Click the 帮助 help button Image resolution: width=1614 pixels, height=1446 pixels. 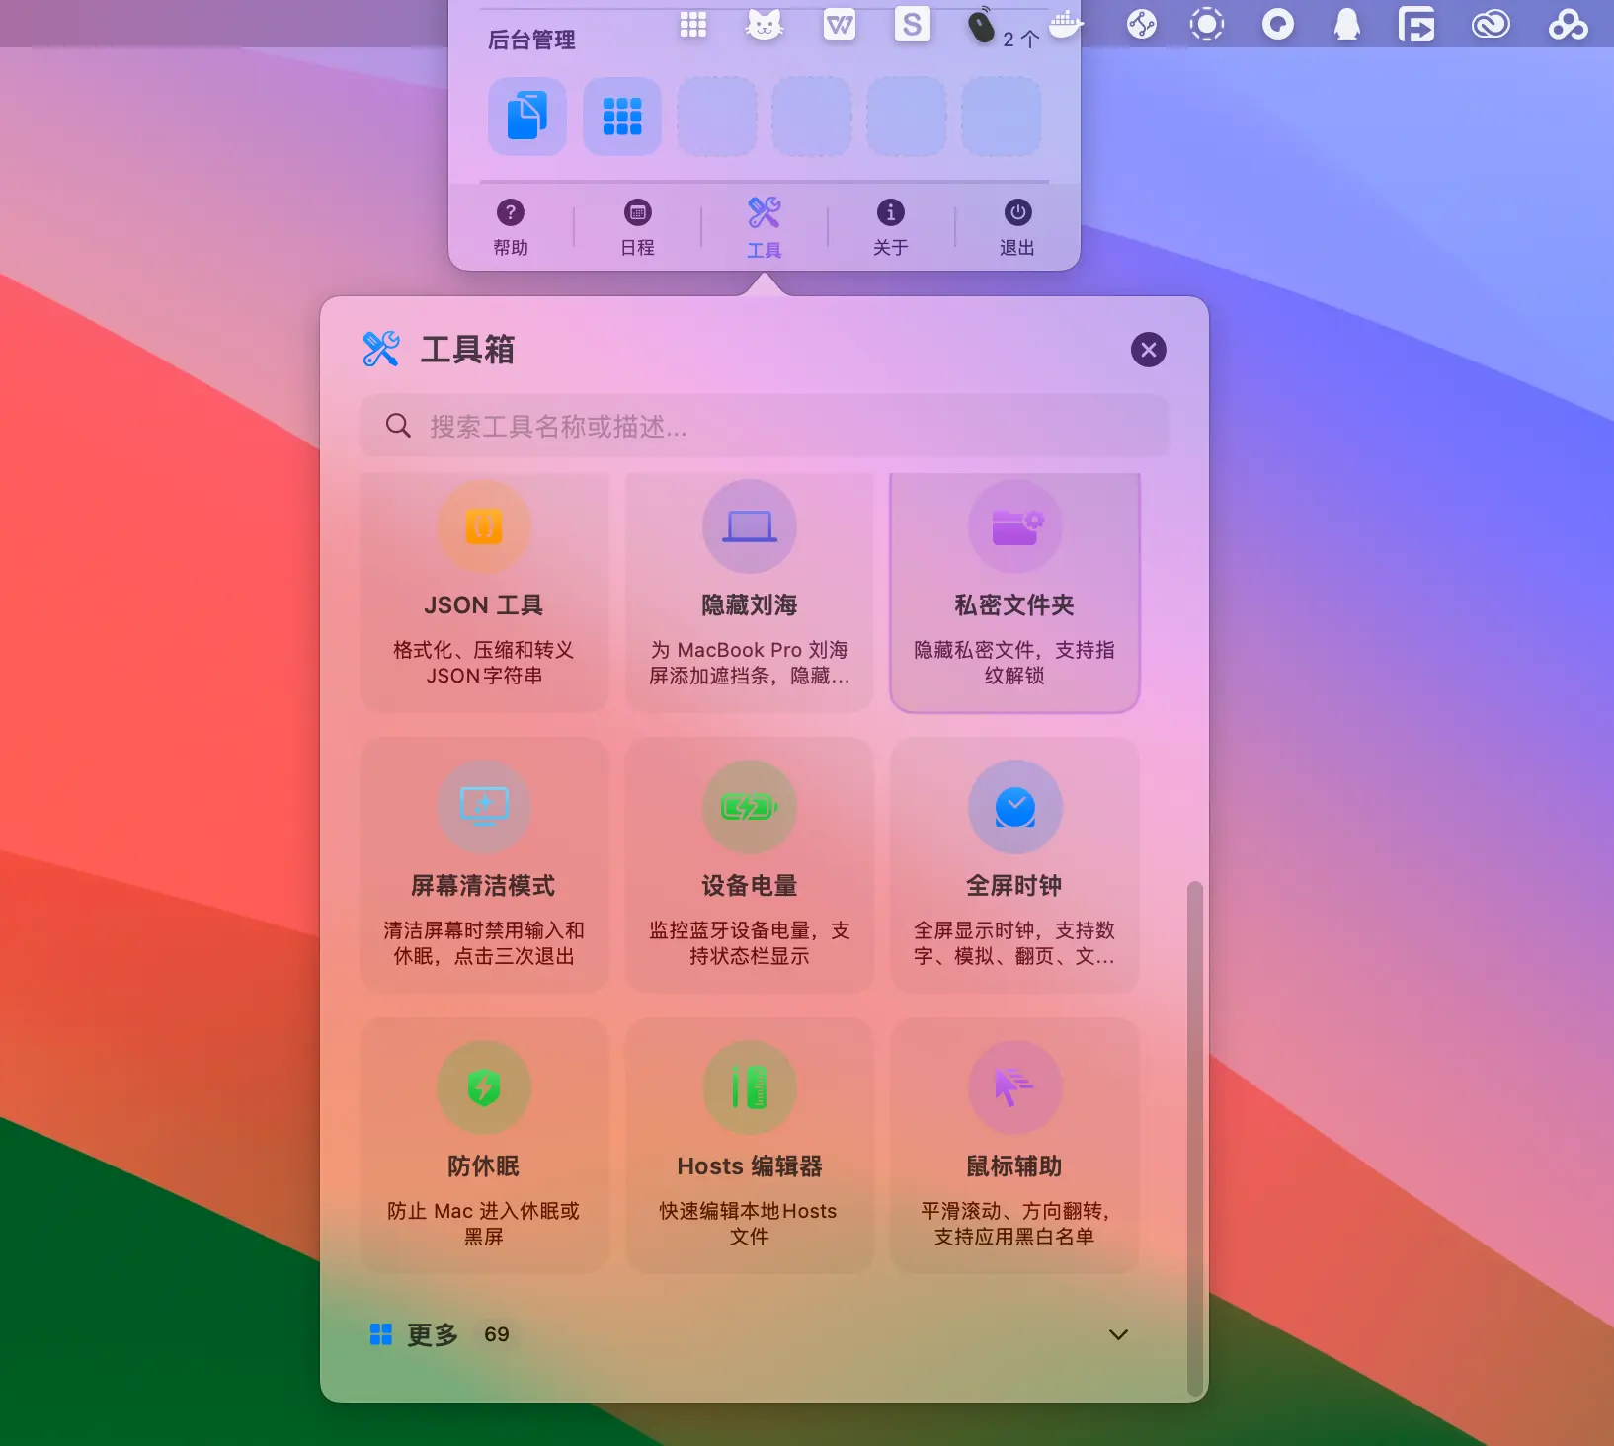point(511,227)
